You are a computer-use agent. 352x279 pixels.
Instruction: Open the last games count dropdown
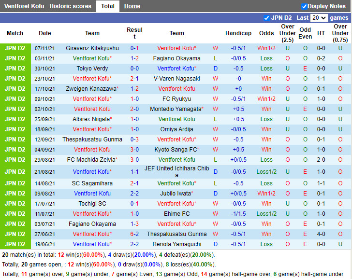click(319, 18)
